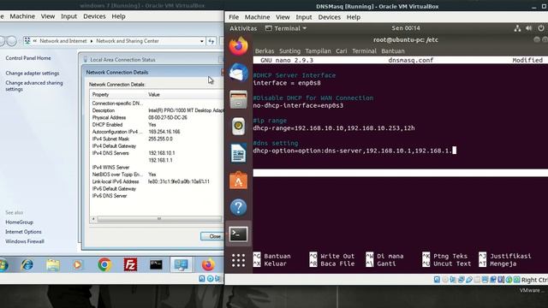548x308 pixels.
Task: Open Google Chrome on Windows taskbar
Action: click(x=104, y=265)
